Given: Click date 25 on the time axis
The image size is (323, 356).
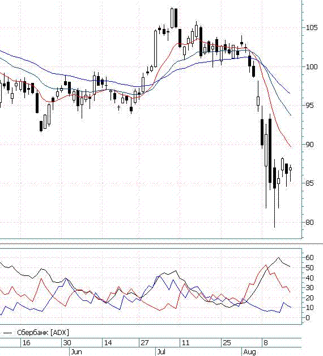Looking at the screenshot, I should coord(227,342).
